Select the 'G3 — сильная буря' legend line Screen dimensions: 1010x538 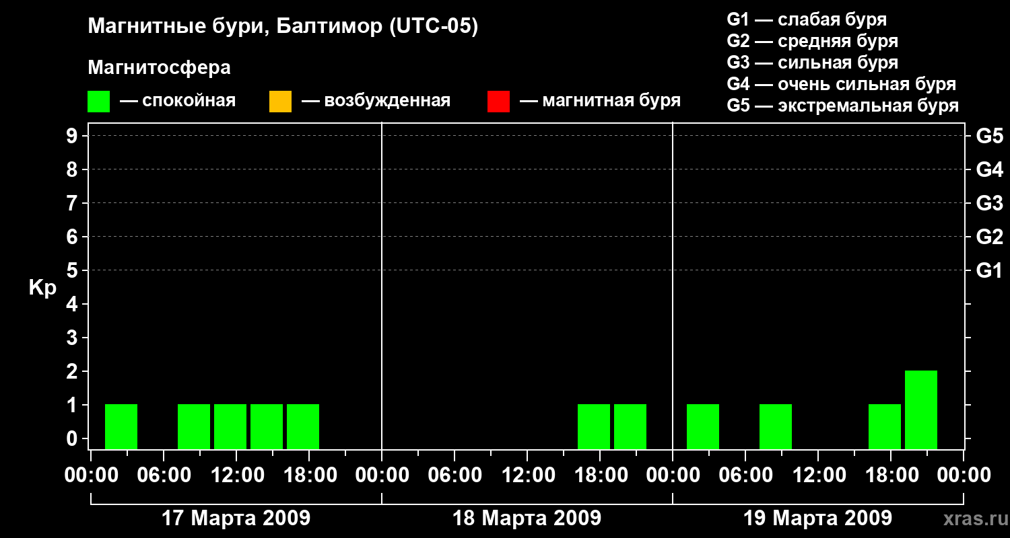(812, 63)
